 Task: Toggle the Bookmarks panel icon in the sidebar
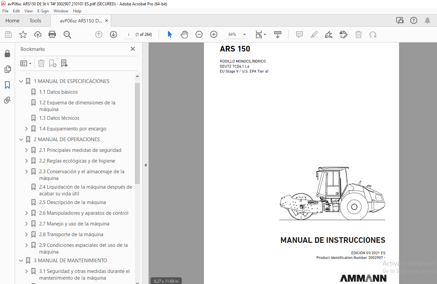coord(7,85)
